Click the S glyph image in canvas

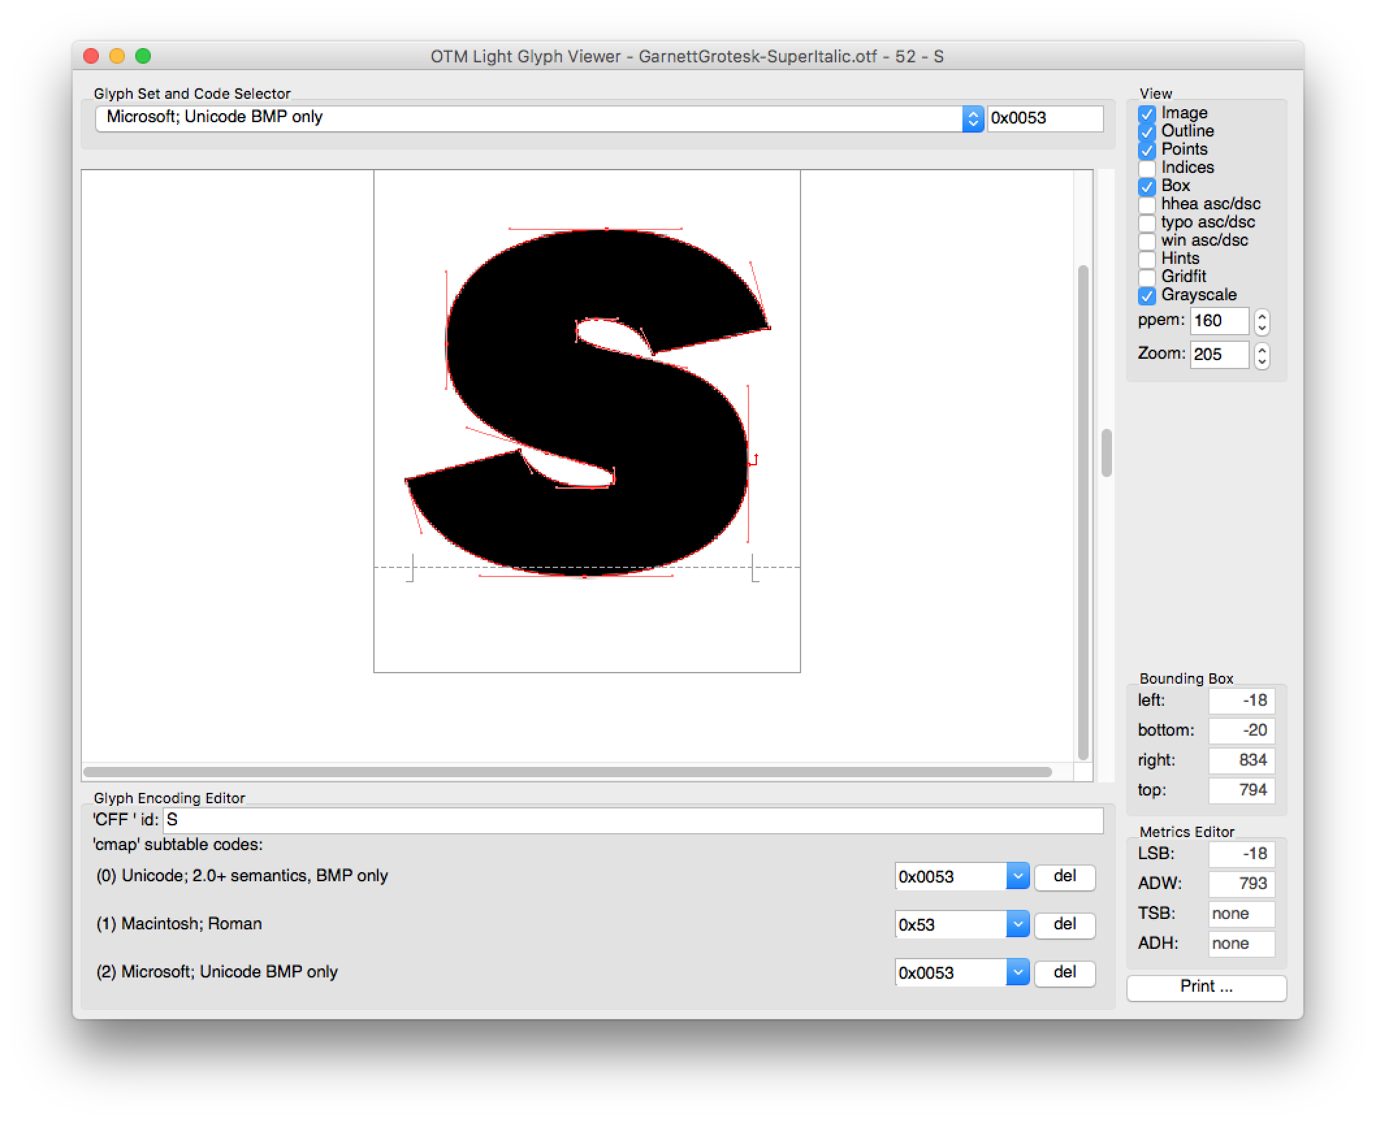pyautogui.click(x=588, y=402)
